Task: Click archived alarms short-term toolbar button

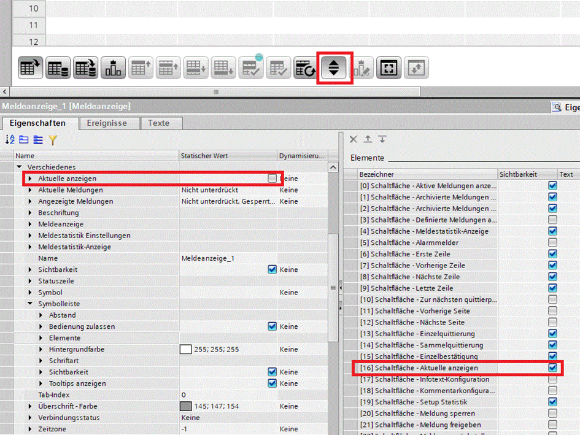Action: (58, 67)
